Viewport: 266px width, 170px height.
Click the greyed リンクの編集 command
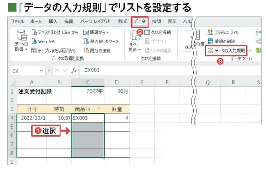click(x=158, y=51)
